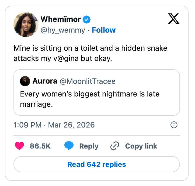Open Whemïmor's profile picture
The image size is (195, 186).
(x=26, y=25)
